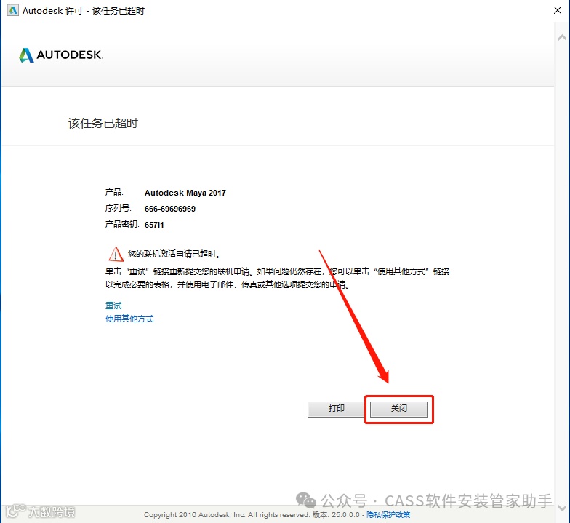Close the Autodesk license window
The height and width of the screenshot is (523, 570).
click(x=557, y=10)
